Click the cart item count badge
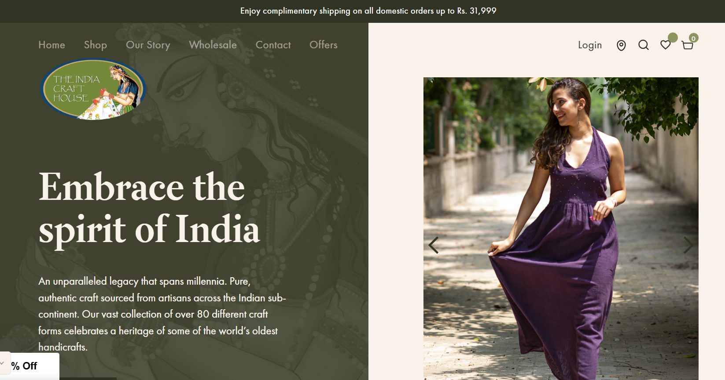Image resolution: width=725 pixels, height=380 pixels. 694,38
